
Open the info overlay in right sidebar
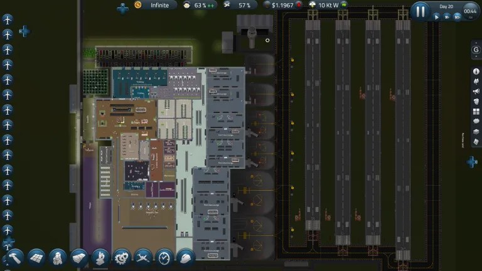(476, 72)
